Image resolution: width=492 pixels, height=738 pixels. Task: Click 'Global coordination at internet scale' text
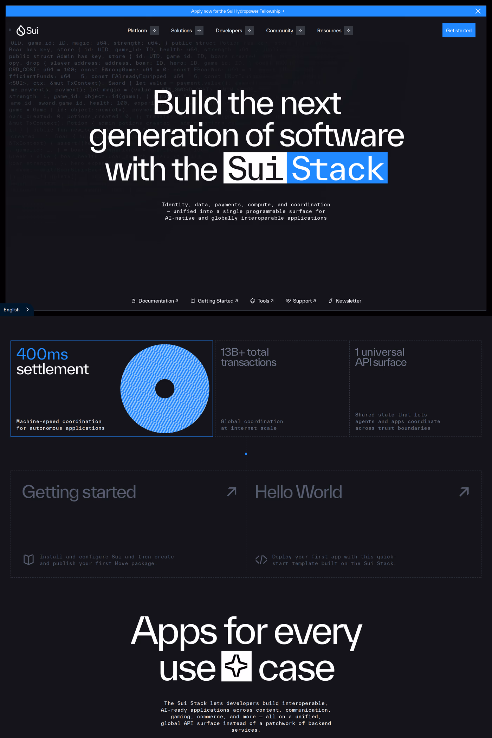(x=252, y=425)
